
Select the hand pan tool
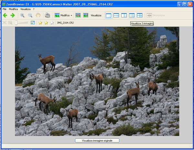click(x=38, y=15)
